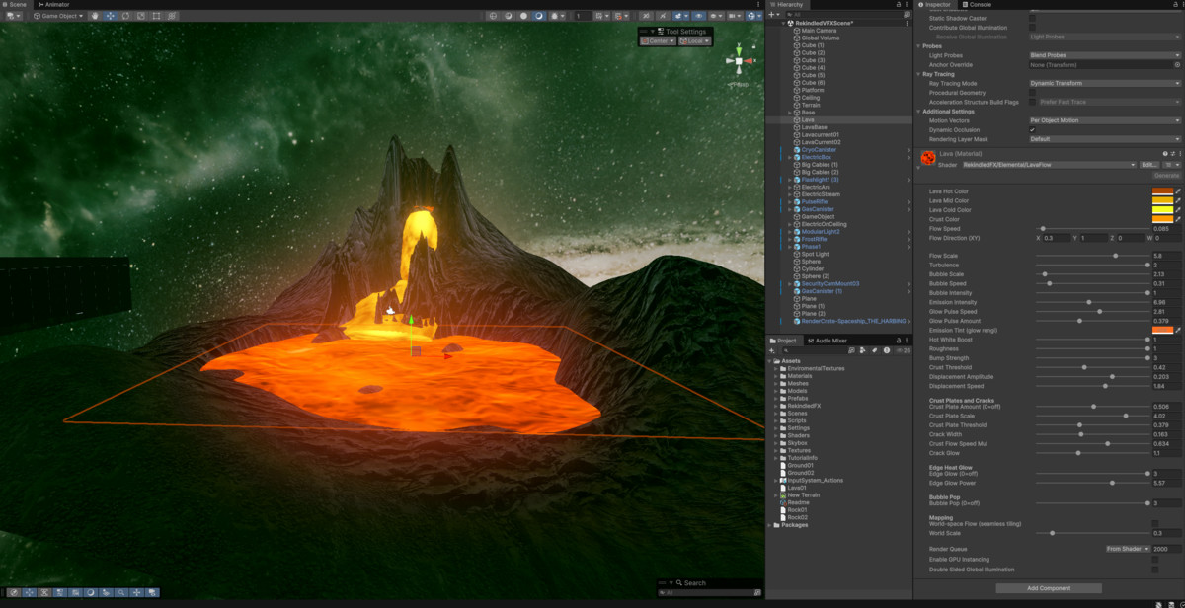Screen dimensions: 1185x608
Task: Select LavaCurrent01 in the Hierarchy
Action: point(820,135)
